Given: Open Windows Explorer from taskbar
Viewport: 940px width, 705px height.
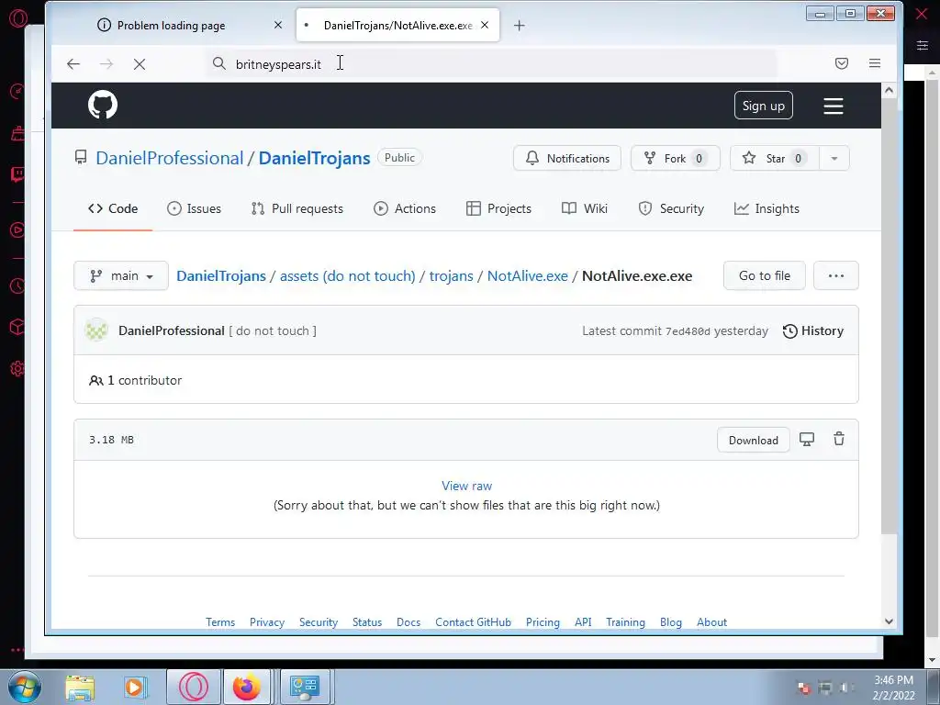Looking at the screenshot, I should pyautogui.click(x=80, y=687).
